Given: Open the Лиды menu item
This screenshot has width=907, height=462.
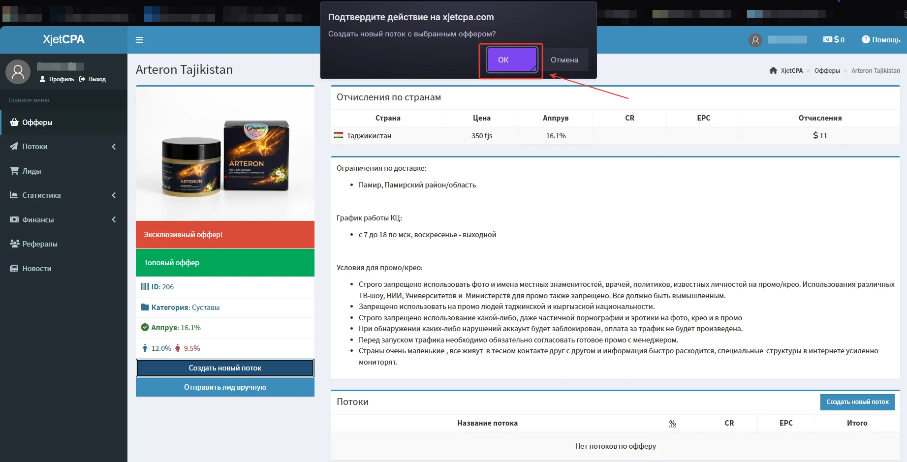Looking at the screenshot, I should [63, 171].
